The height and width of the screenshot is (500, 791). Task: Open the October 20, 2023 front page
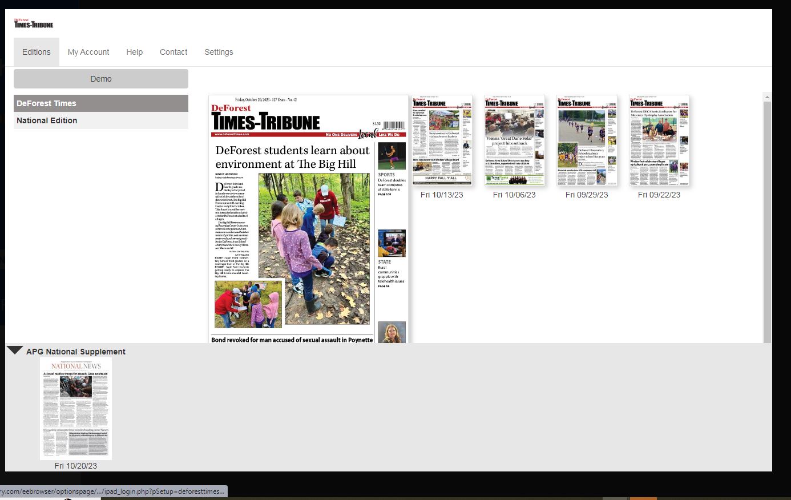[x=309, y=219]
